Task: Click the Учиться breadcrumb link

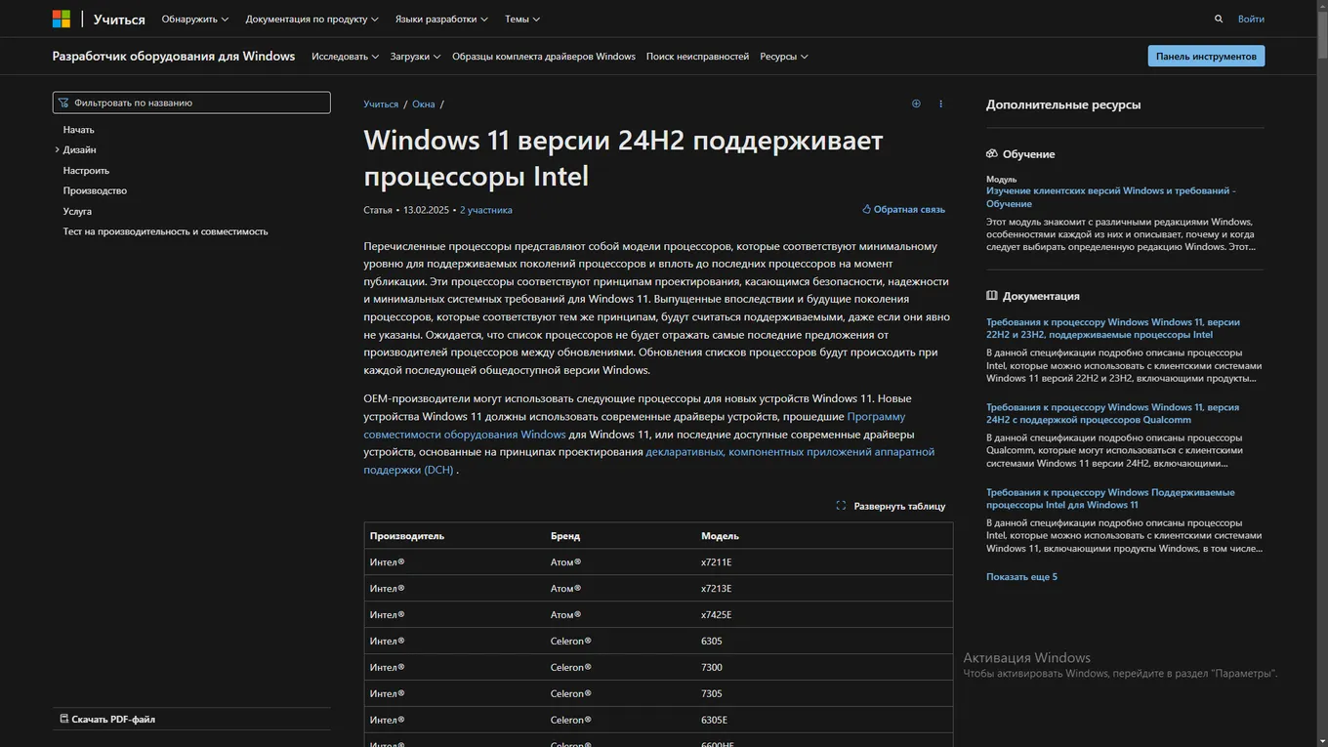Action: 381,104
